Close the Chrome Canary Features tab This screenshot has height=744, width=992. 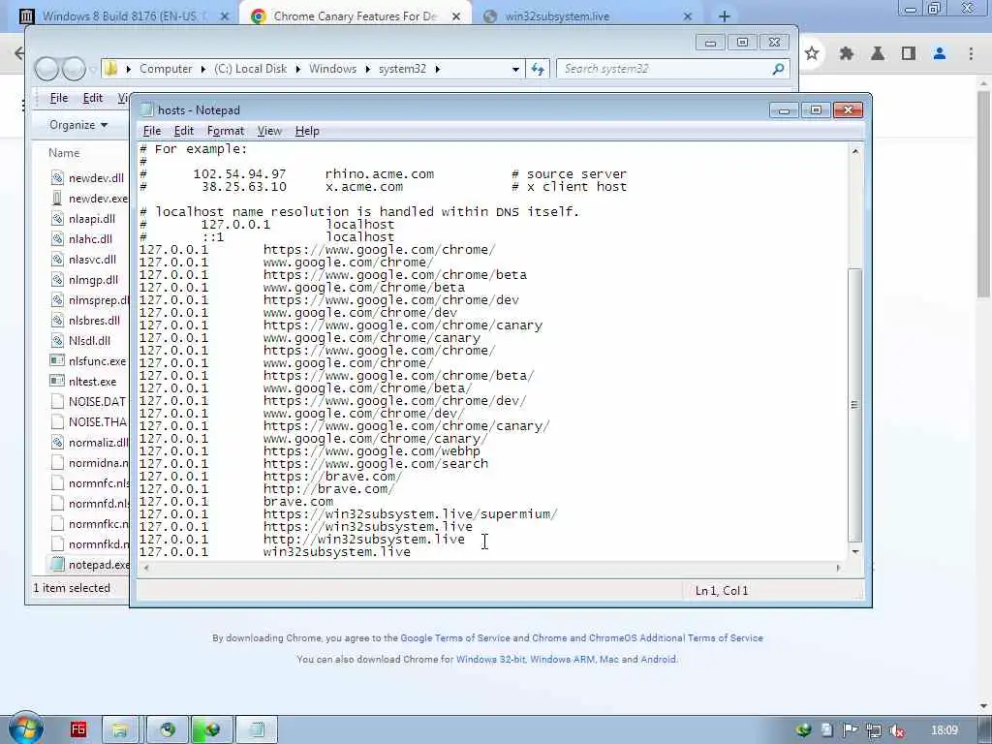coord(456,17)
